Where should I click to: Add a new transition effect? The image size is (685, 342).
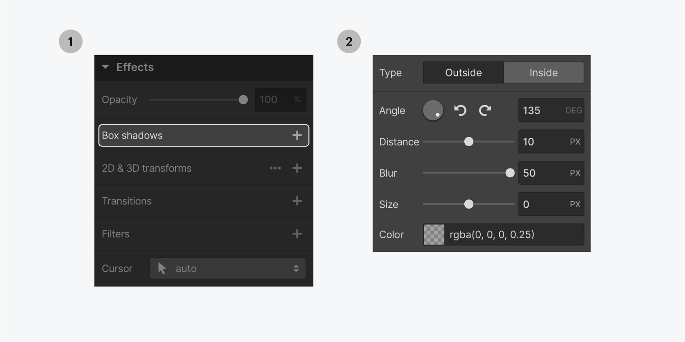pyautogui.click(x=297, y=201)
